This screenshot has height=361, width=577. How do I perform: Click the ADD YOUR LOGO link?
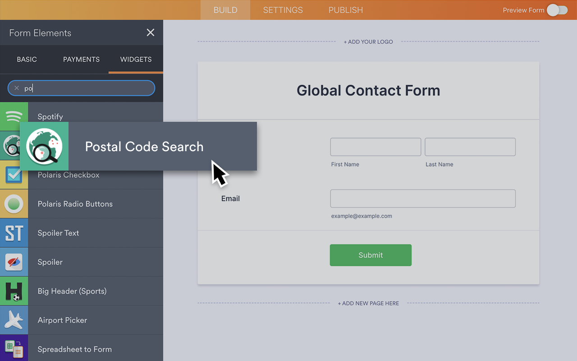coord(368,42)
